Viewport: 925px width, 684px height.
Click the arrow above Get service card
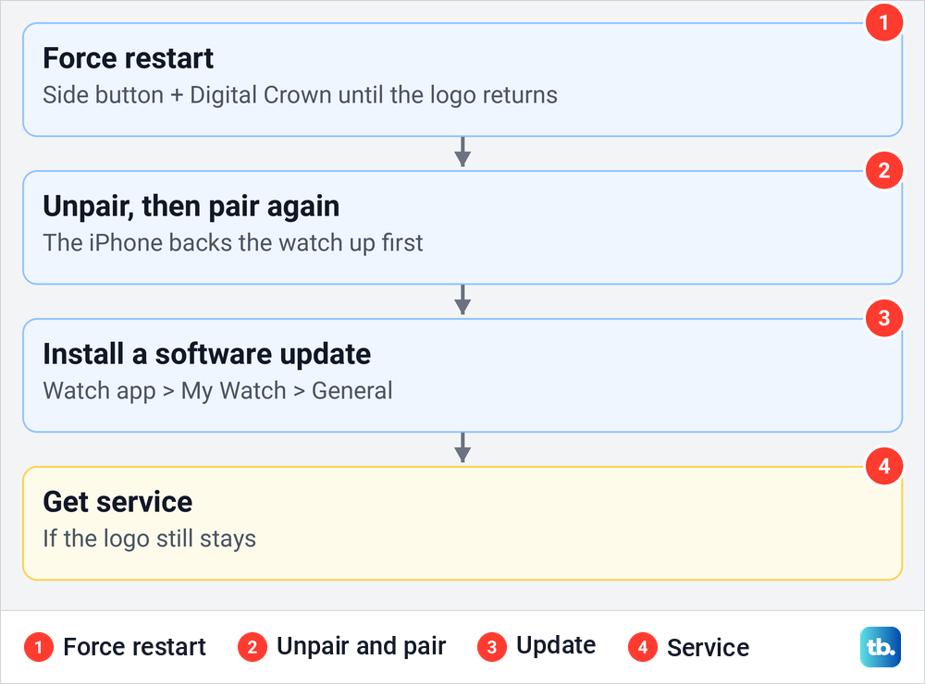click(462, 448)
